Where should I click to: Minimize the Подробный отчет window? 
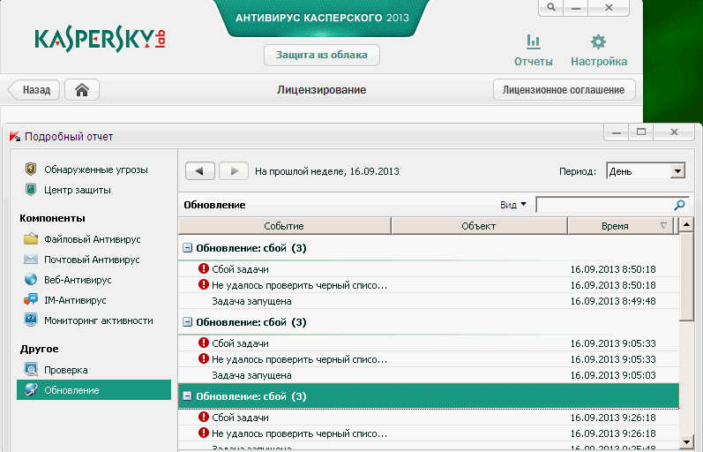[617, 132]
